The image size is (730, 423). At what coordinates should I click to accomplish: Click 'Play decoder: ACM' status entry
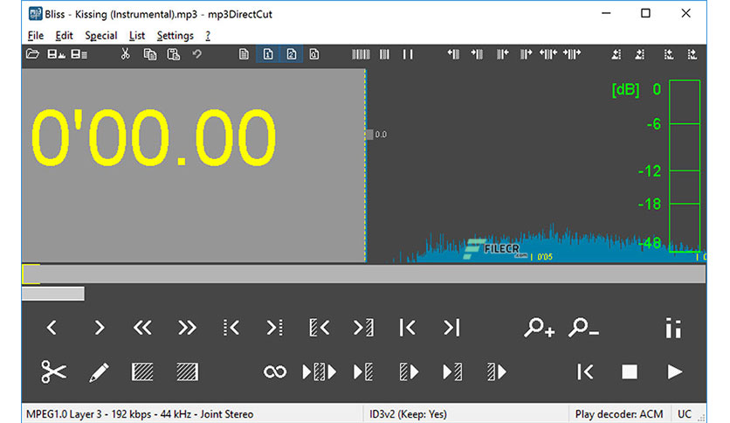point(619,414)
